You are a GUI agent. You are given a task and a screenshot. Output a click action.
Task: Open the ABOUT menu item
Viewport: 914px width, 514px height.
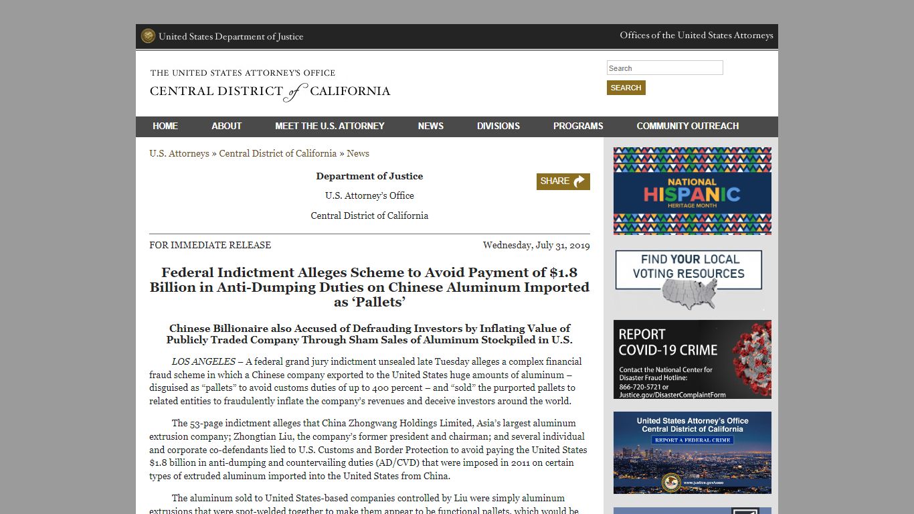227,126
